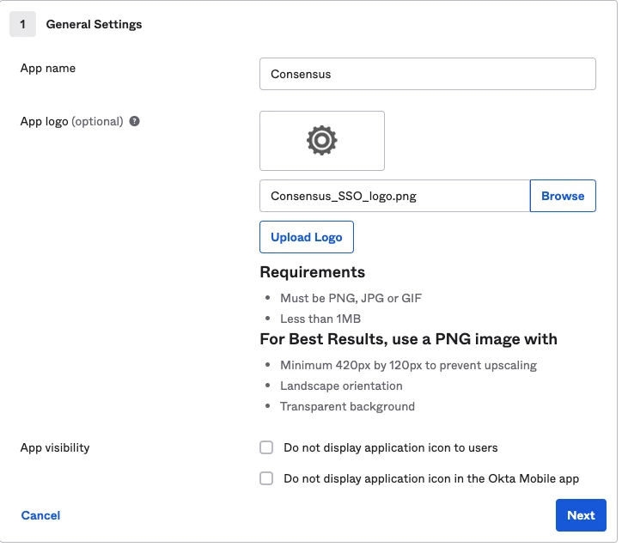
Task: Click the Consensus_SSO_logo.png file path field
Action: pos(394,196)
